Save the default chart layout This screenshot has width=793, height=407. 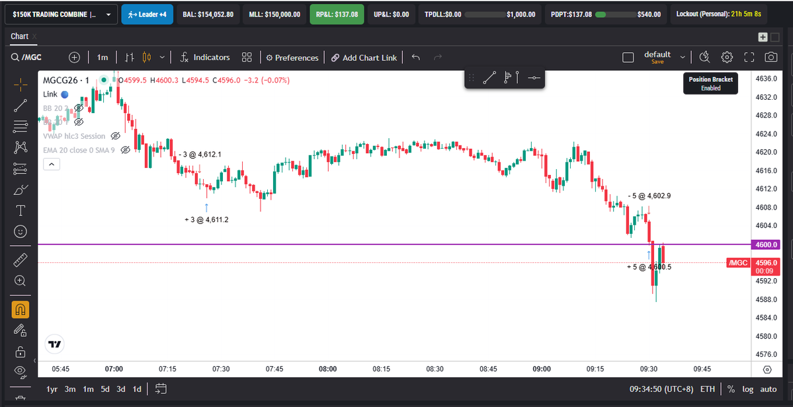657,62
